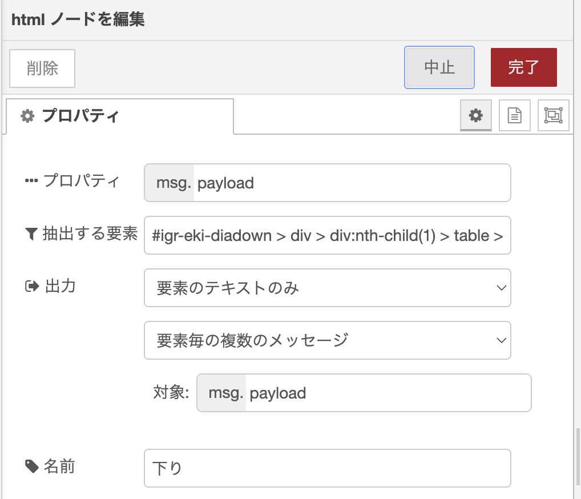Image resolution: width=581 pixels, height=499 pixels.
Task: Open node properties gear icon tab
Action: click(476, 115)
